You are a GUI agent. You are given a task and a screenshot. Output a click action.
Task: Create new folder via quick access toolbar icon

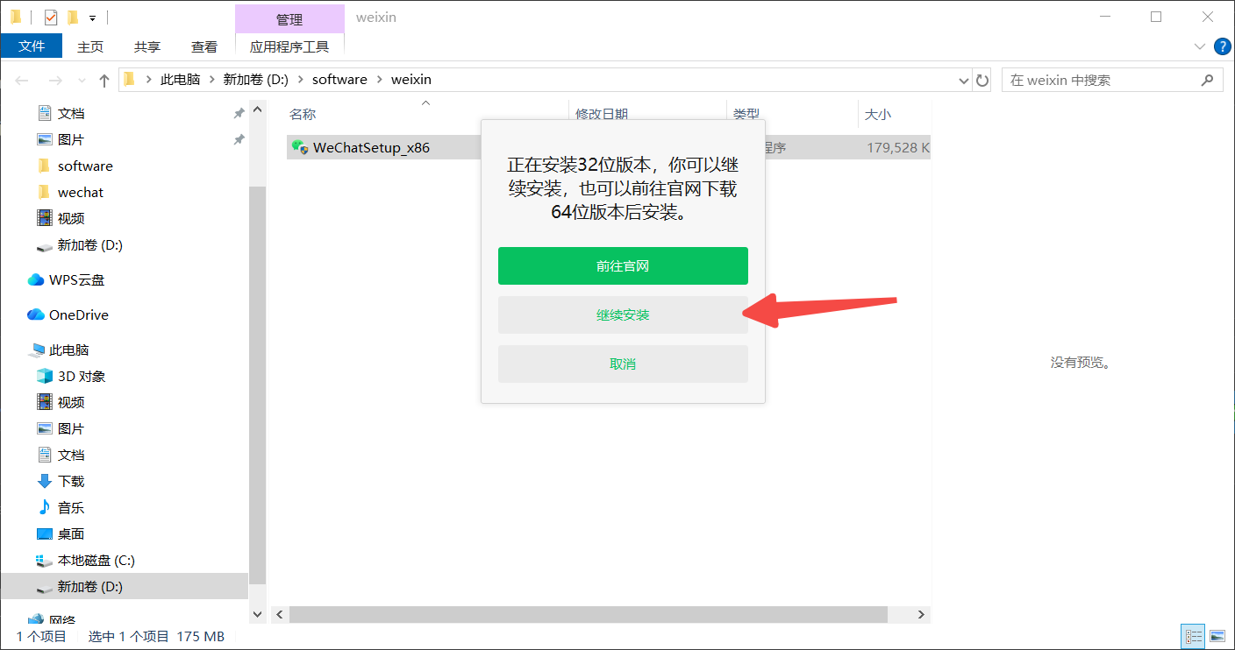click(x=73, y=17)
